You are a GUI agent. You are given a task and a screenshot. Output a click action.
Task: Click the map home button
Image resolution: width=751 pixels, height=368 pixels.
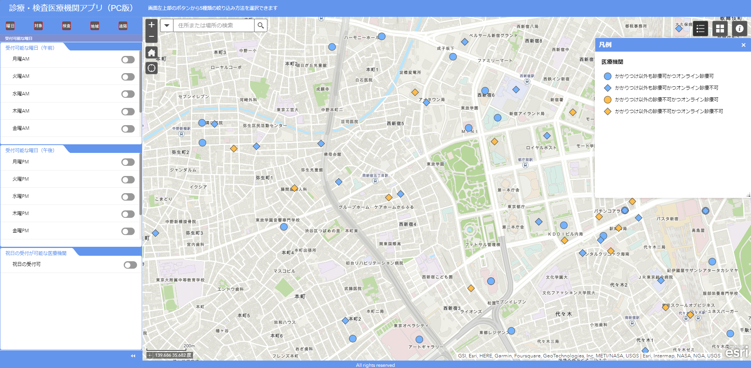tap(152, 53)
